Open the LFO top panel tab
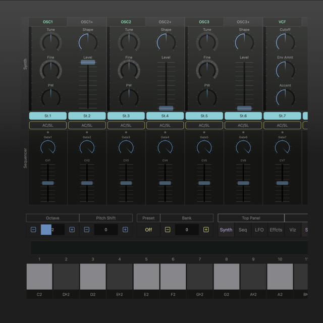Screen dimensions: 323x323 point(259,230)
